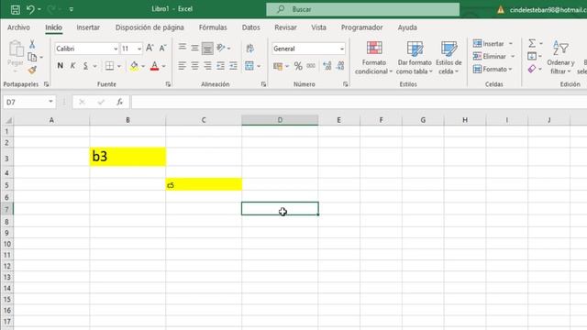Click in the Buscar search box

pos(363,9)
